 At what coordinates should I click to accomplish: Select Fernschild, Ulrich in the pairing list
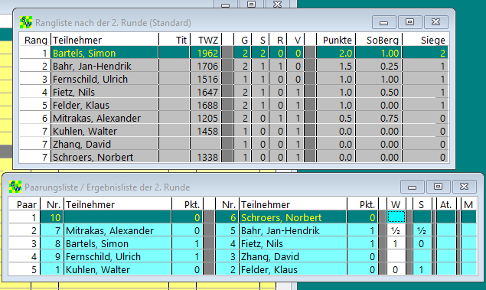click(103, 257)
